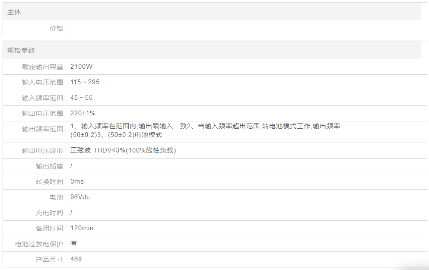Select the 115~295 voltage value
The height and width of the screenshot is (270, 429).
(x=85, y=82)
